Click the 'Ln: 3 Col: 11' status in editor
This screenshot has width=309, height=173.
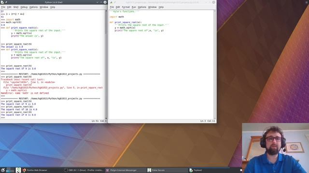click(x=208, y=121)
